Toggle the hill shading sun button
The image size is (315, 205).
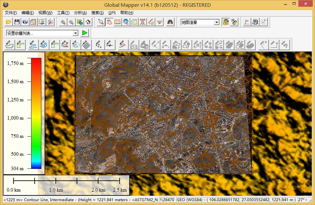click(226, 22)
